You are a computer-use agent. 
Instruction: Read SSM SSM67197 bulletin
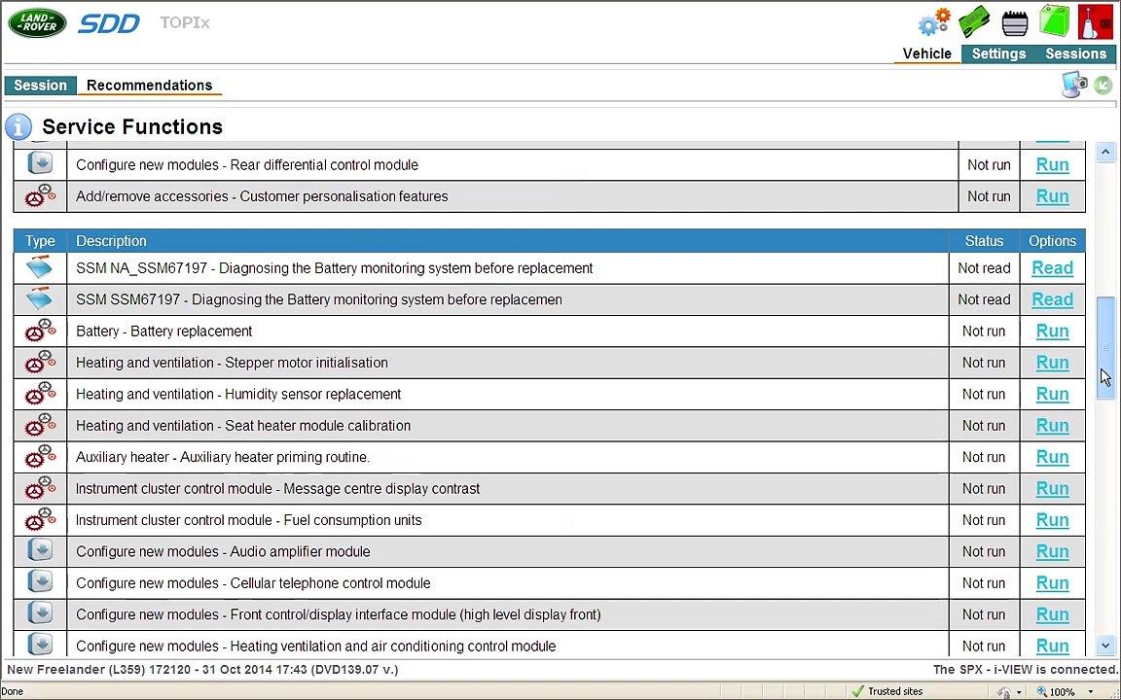click(1052, 299)
